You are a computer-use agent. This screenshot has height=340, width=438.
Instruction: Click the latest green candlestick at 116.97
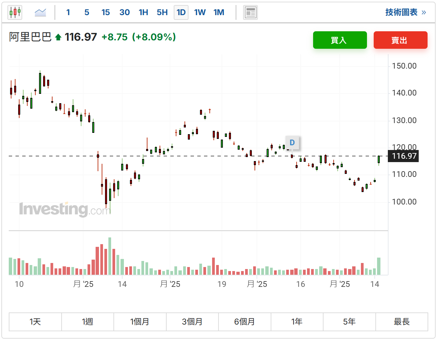pyautogui.click(x=379, y=159)
